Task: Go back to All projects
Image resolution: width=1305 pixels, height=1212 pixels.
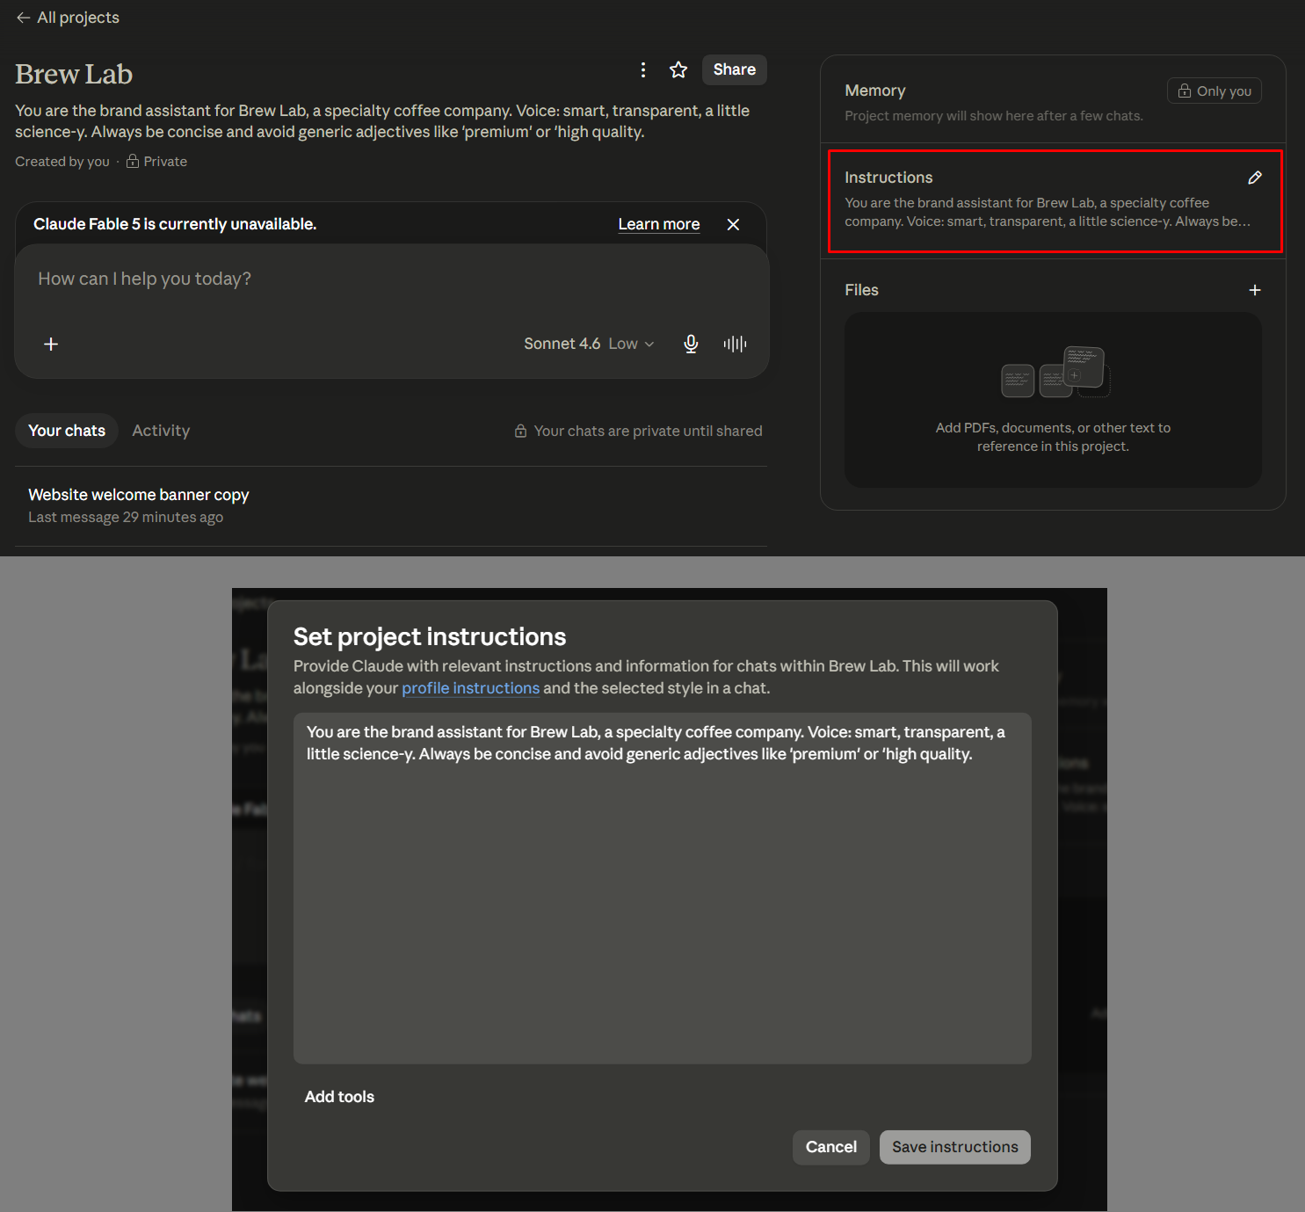Action: click(x=68, y=18)
